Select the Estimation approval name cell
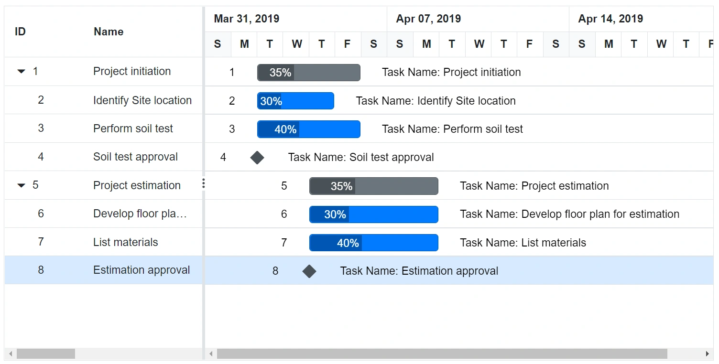 (x=142, y=270)
